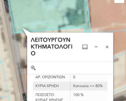Click the ΛΕΙΤΟΥΡΓΟΥΝ ΚΤΗΜΑΤΟΛΟΓΙΟ popup title

(52, 46)
